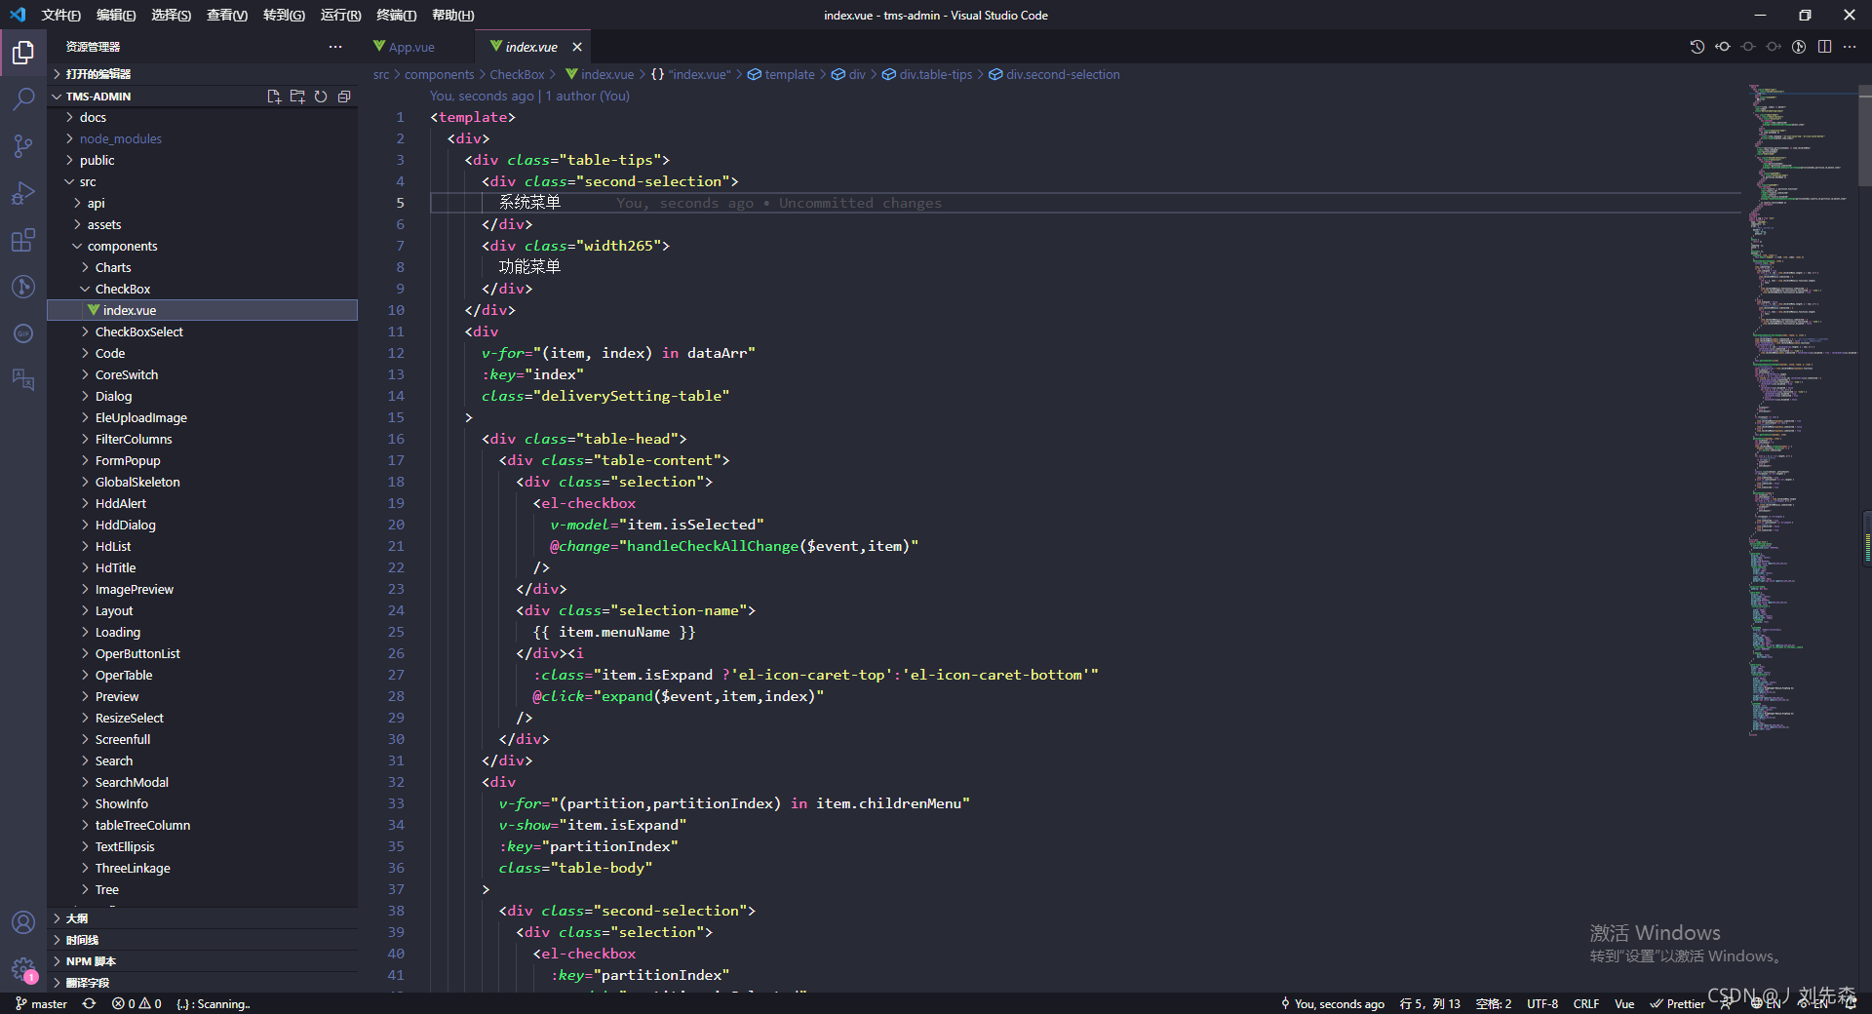Screen dimensions: 1872x1014
Task: Toggle file blame annotations icon
Action: (1799, 47)
